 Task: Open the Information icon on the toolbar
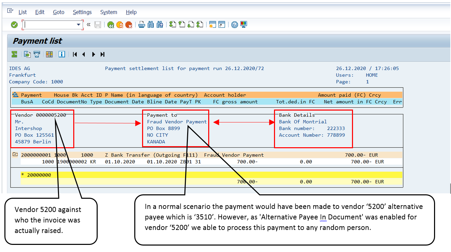click(x=62, y=54)
